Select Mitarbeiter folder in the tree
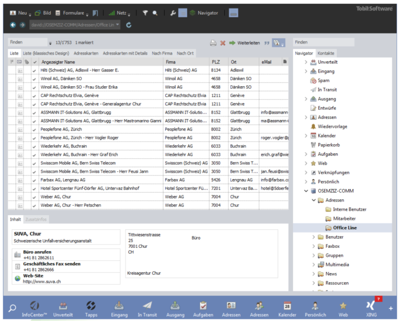The height and width of the screenshot is (321, 400). tap(341, 219)
